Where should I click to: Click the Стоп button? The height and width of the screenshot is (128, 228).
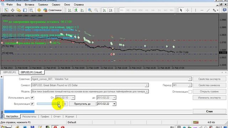(209, 111)
